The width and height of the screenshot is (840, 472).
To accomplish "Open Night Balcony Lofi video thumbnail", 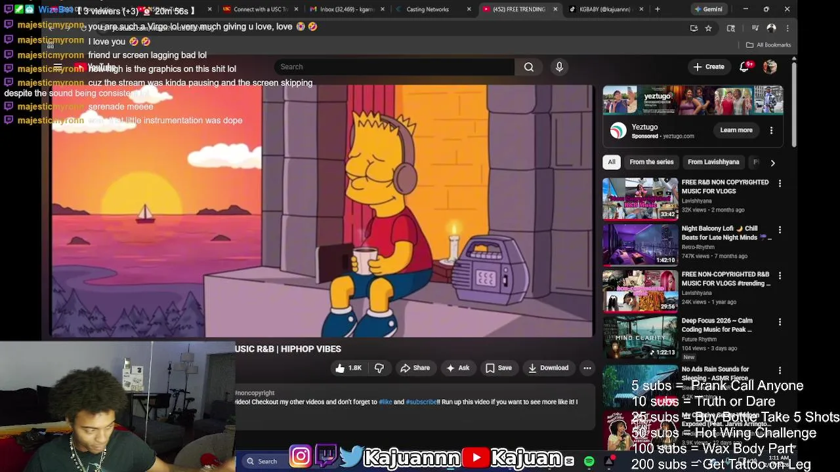I will click(x=640, y=245).
